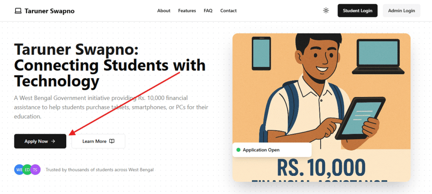This screenshot has height=194, width=432.
Task: Select the blue WB avatar circle
Action: [19, 170]
